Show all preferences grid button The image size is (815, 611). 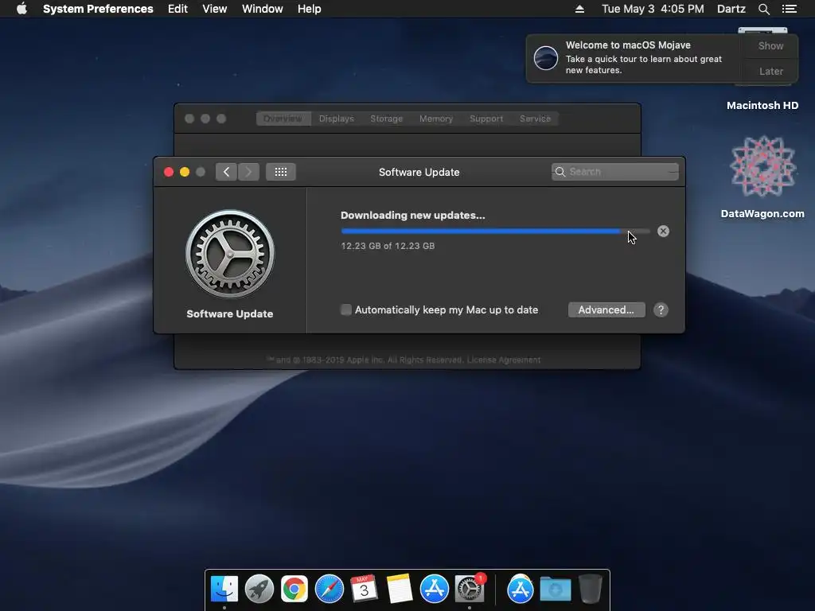click(x=281, y=172)
